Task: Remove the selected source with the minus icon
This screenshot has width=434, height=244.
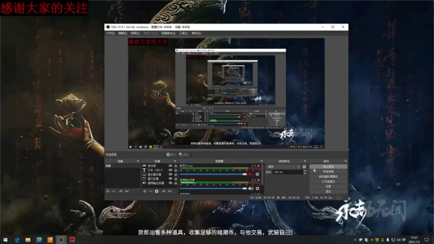Action: tap(151, 191)
